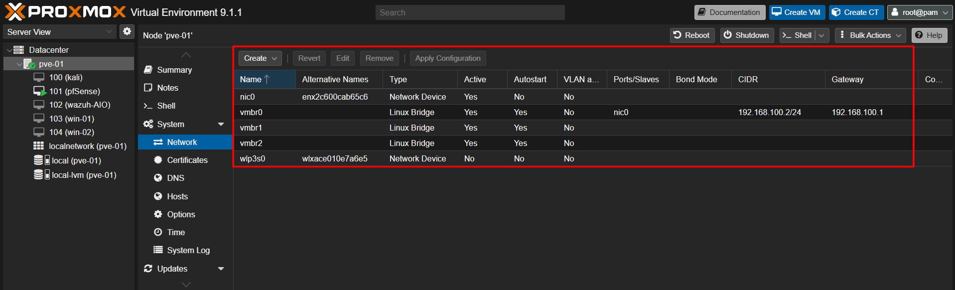The height and width of the screenshot is (290, 955).
Task: Click the Time clock icon
Action: click(x=158, y=232)
